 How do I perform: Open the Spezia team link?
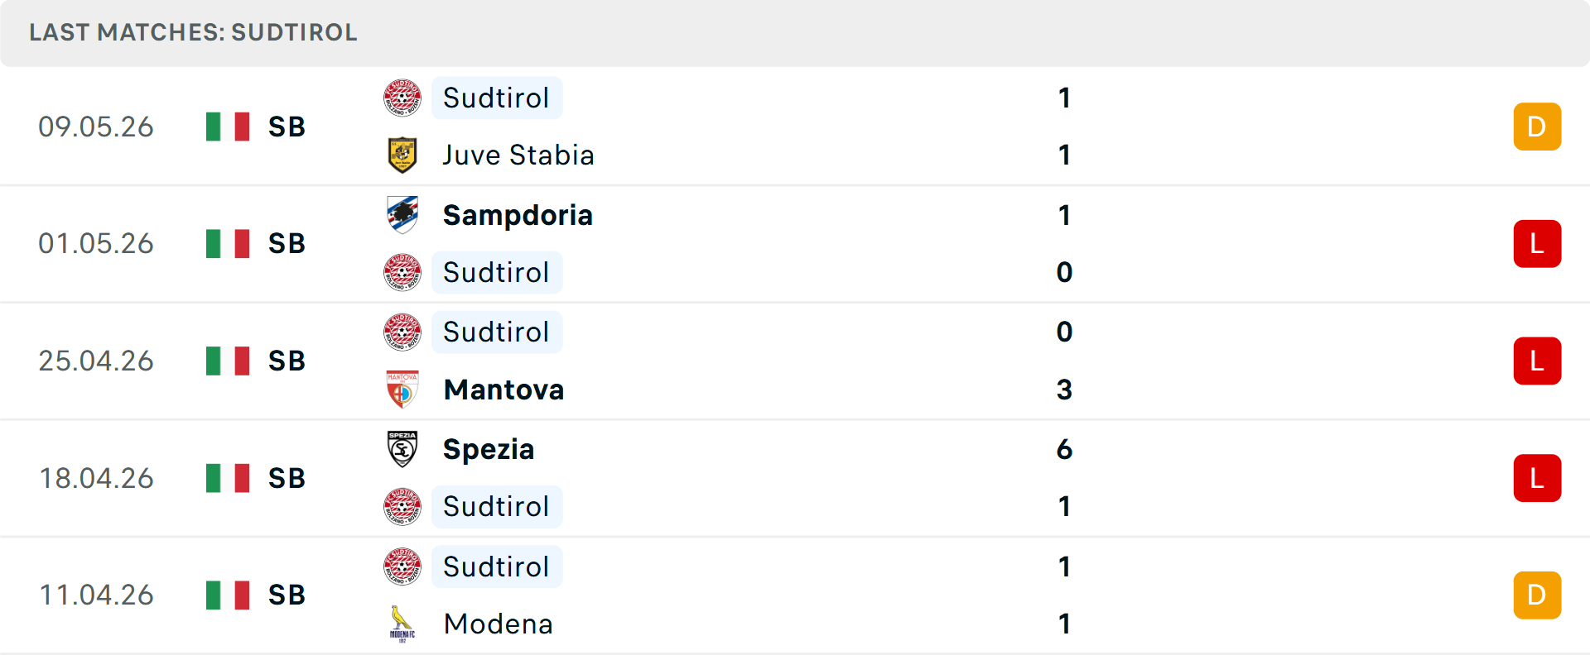pos(489,450)
